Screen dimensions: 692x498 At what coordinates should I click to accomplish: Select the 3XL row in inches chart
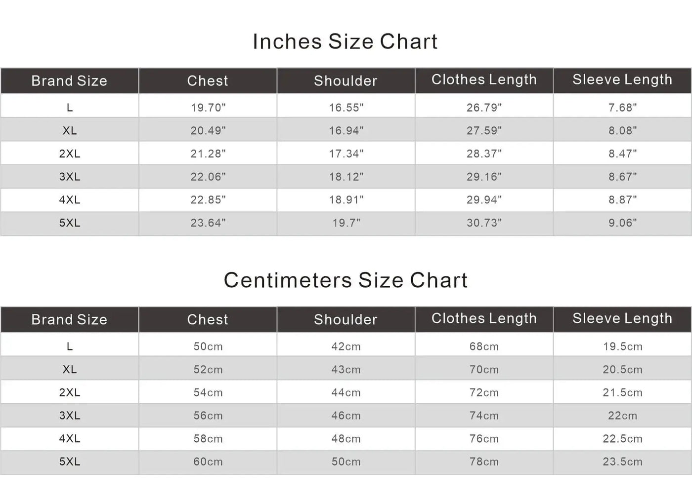[x=346, y=177]
